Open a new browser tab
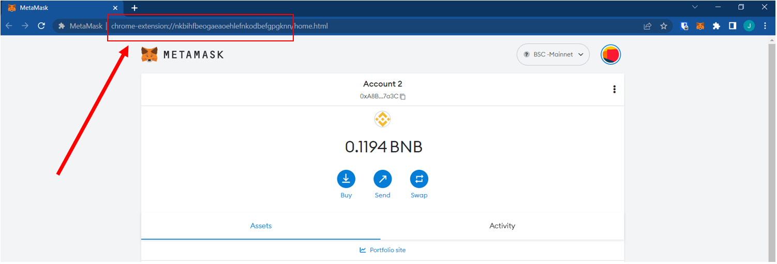The height and width of the screenshot is (264, 777). (x=135, y=8)
